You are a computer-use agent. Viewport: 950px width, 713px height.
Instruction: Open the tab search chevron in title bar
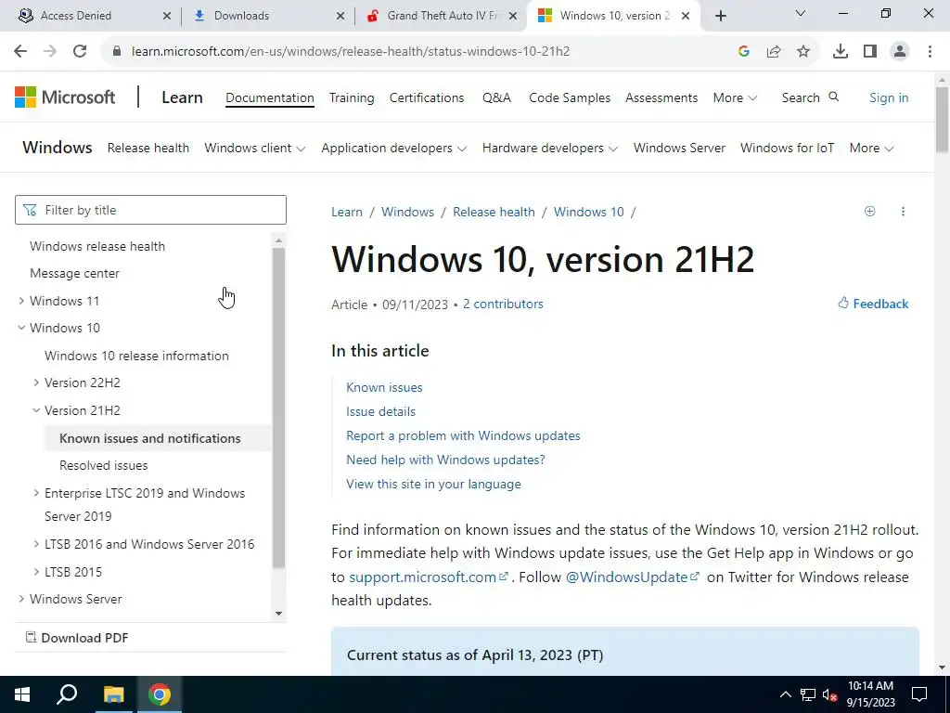801,13
